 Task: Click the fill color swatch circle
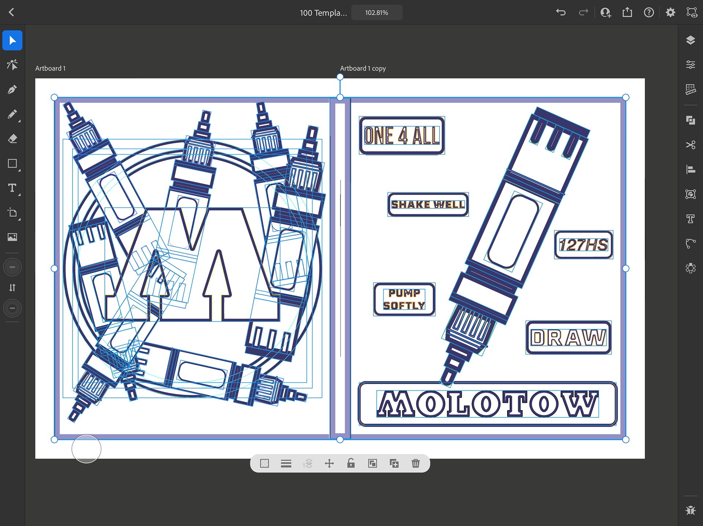pos(12,267)
